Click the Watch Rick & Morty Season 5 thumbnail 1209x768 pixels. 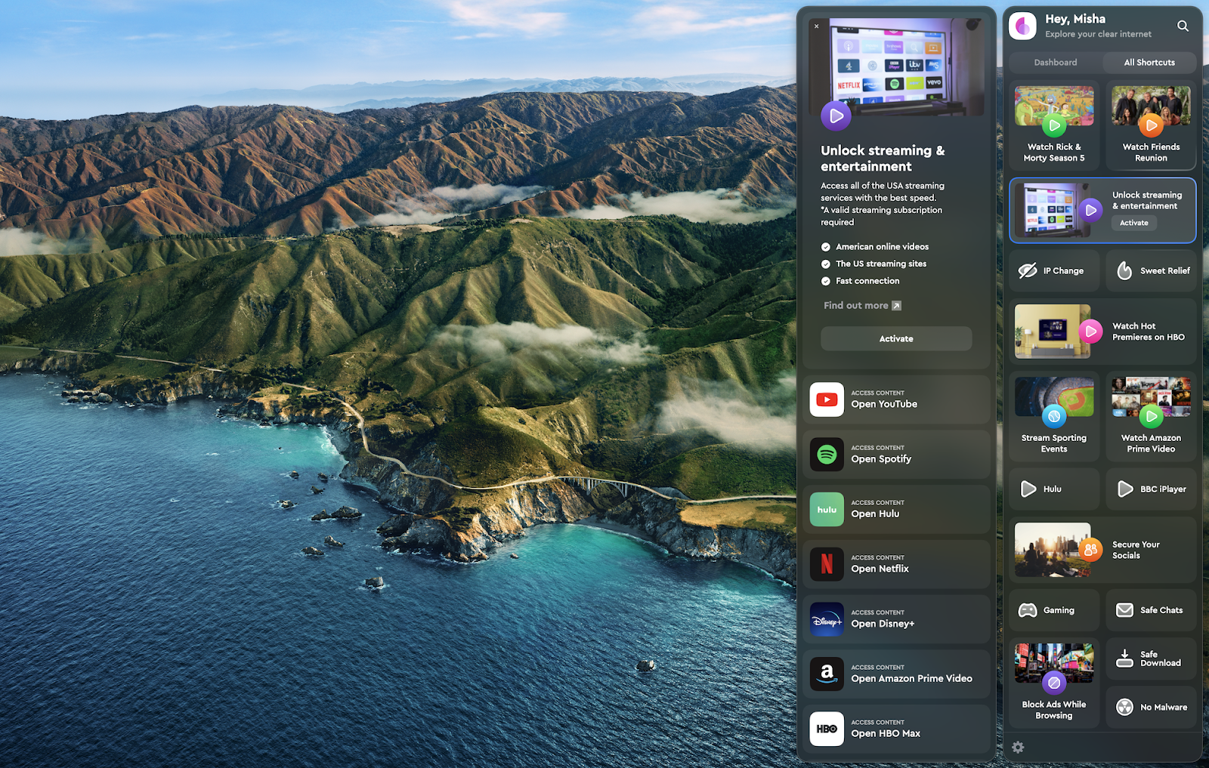pos(1053,106)
